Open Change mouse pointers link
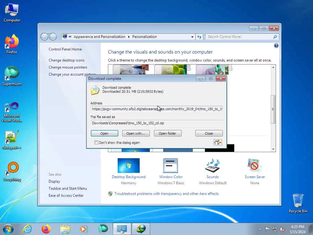Screen dimensions: 313x235 click(68, 67)
